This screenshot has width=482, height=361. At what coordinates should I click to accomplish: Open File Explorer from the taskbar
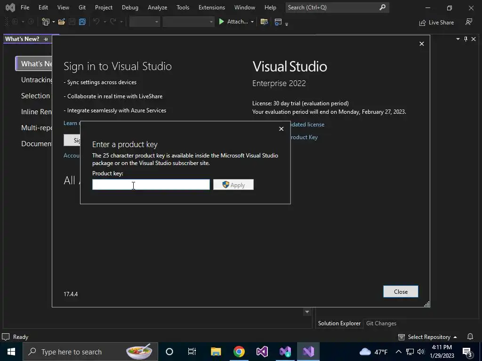(x=216, y=352)
